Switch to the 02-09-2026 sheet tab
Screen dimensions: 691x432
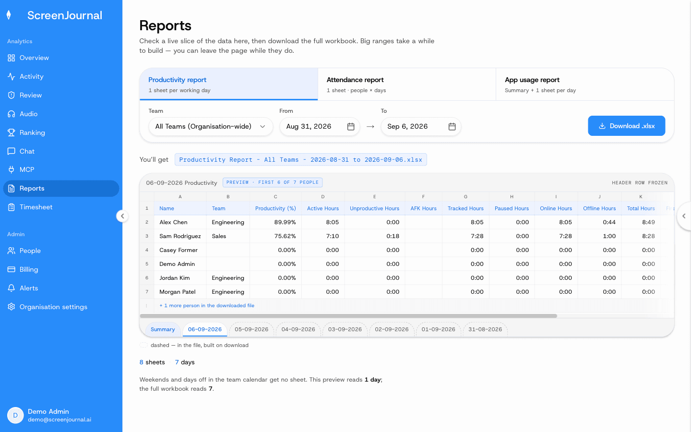point(392,330)
